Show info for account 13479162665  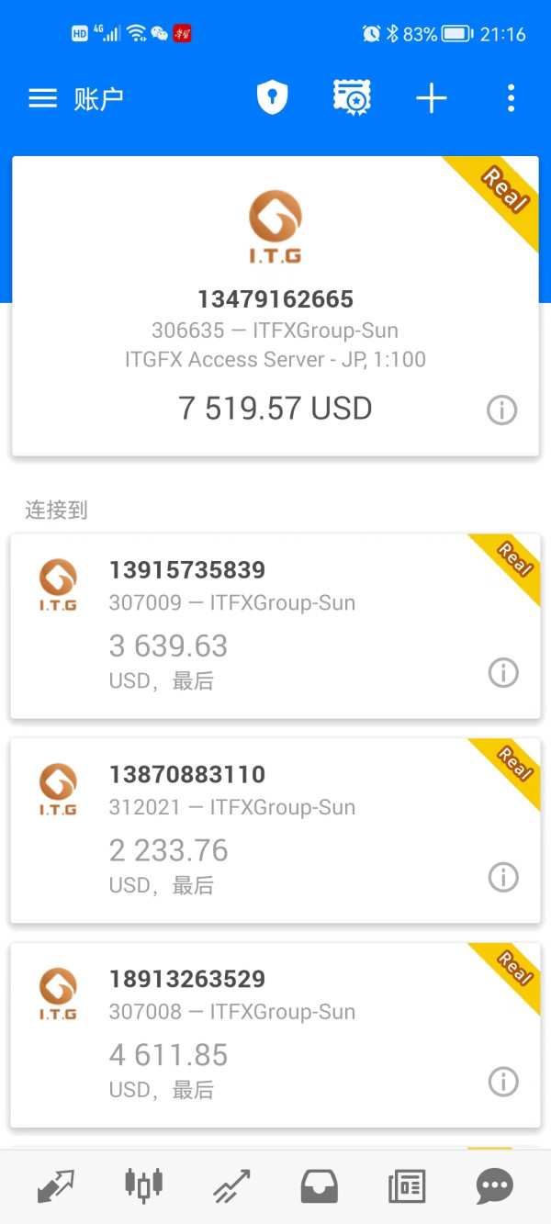pos(501,410)
